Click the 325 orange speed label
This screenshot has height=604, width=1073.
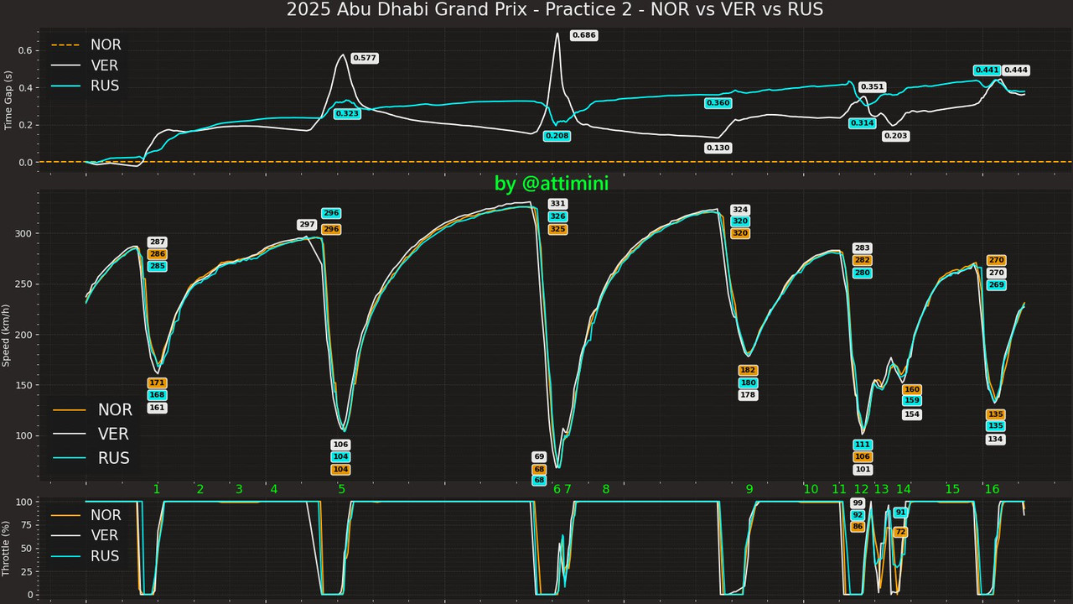click(x=558, y=229)
